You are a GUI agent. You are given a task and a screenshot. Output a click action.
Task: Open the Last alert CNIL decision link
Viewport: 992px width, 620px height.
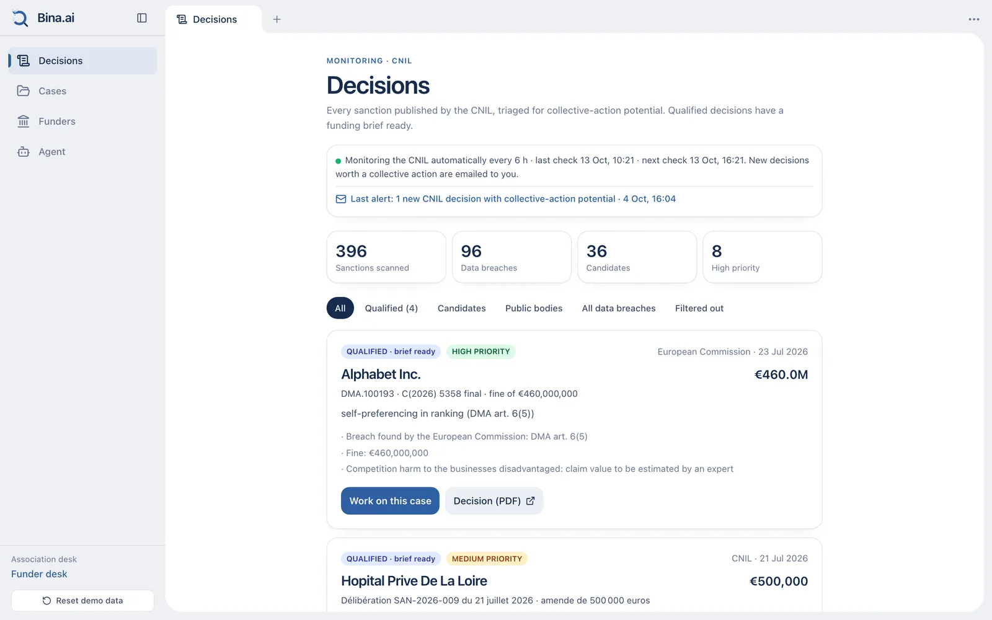[x=506, y=199]
